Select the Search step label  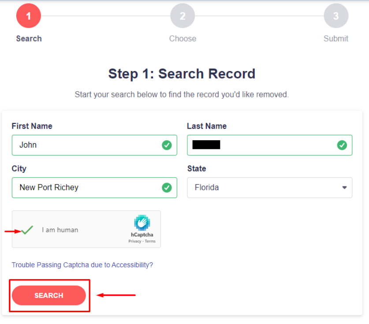tap(29, 39)
